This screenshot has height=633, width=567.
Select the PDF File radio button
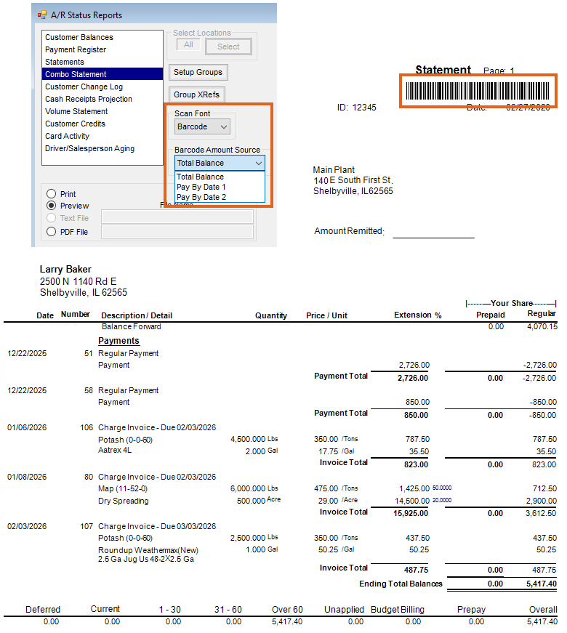[52, 232]
